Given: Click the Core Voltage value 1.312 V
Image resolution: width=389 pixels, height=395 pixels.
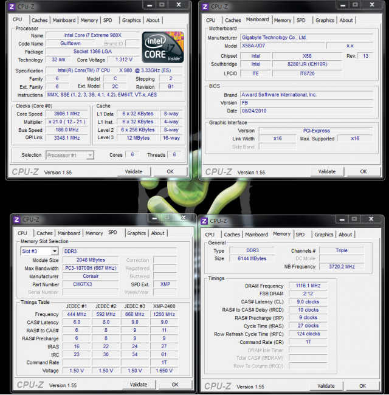Looking at the screenshot, I should pos(124,60).
